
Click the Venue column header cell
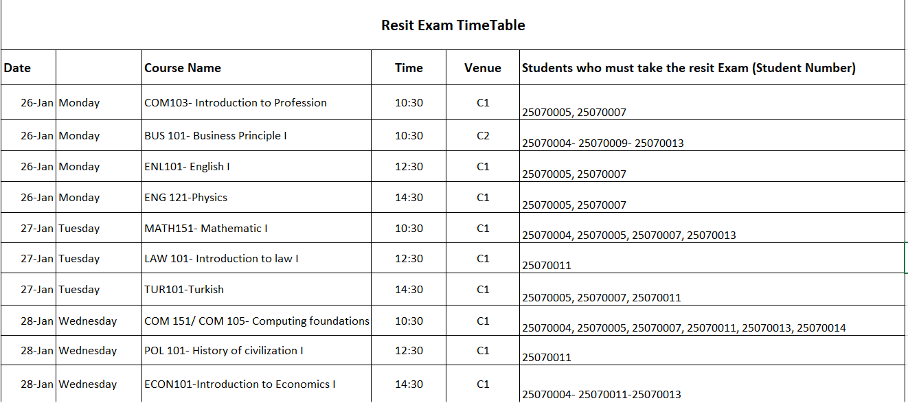click(x=482, y=68)
